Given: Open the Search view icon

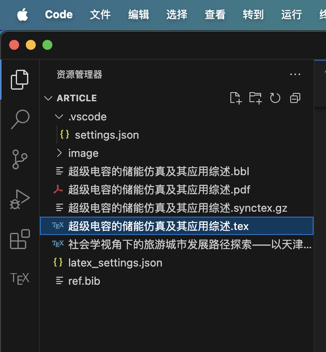Looking at the screenshot, I should (20, 119).
